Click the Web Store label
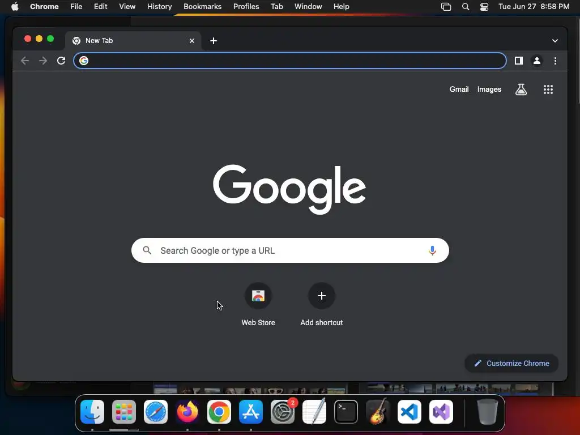 pyautogui.click(x=258, y=322)
